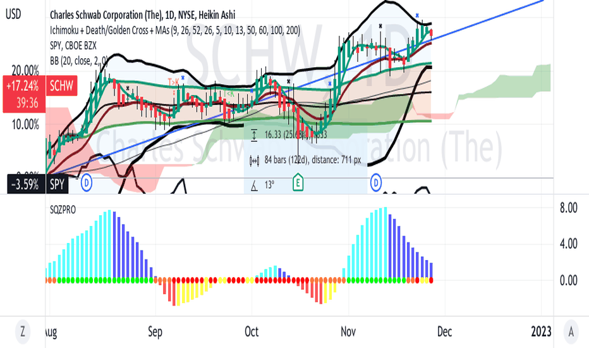This screenshot has width=589, height=348.
Task: Click the T>K signal label
Action: click(173, 82)
